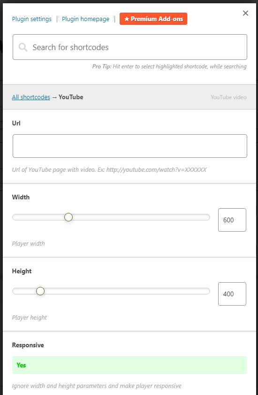Image resolution: width=258 pixels, height=395 pixels.
Task: Click the Premium Add-ons button
Action: [x=153, y=19]
